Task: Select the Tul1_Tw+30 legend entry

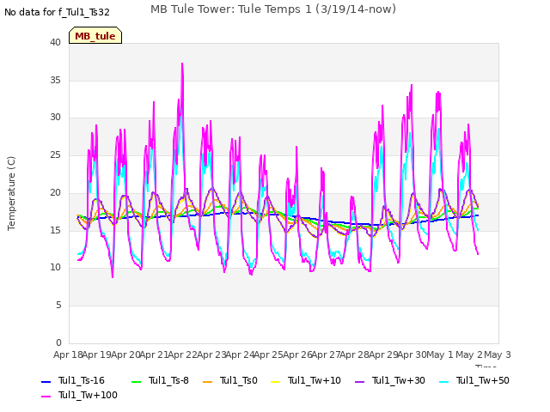Action: (390, 380)
